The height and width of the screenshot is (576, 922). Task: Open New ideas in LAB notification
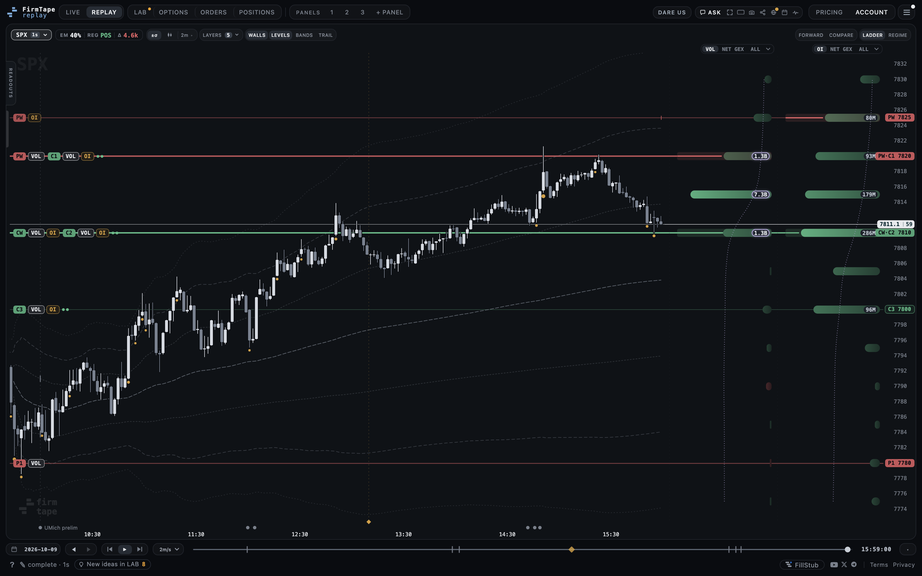pos(113,564)
